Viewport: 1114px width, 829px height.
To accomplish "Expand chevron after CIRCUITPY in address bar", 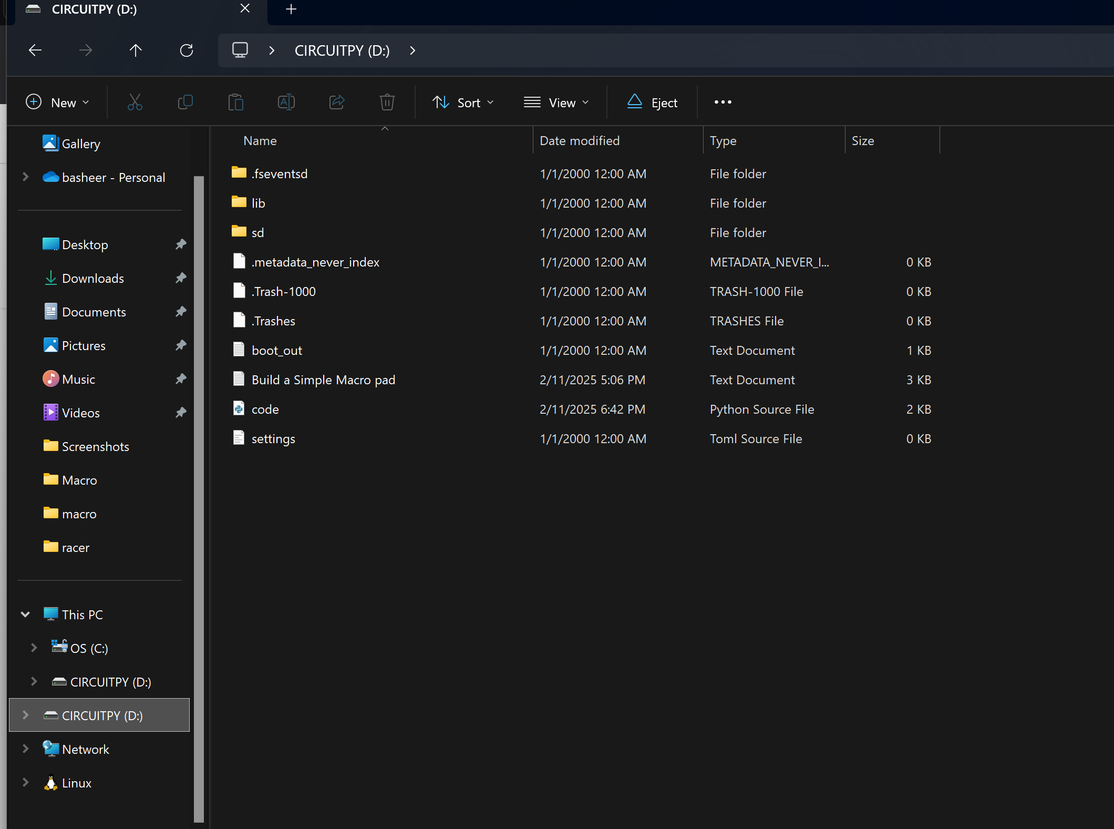I will tap(412, 50).
